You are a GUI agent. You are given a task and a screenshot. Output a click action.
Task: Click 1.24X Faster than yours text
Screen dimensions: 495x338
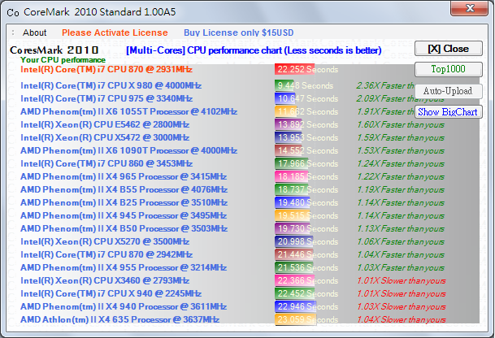click(x=401, y=164)
